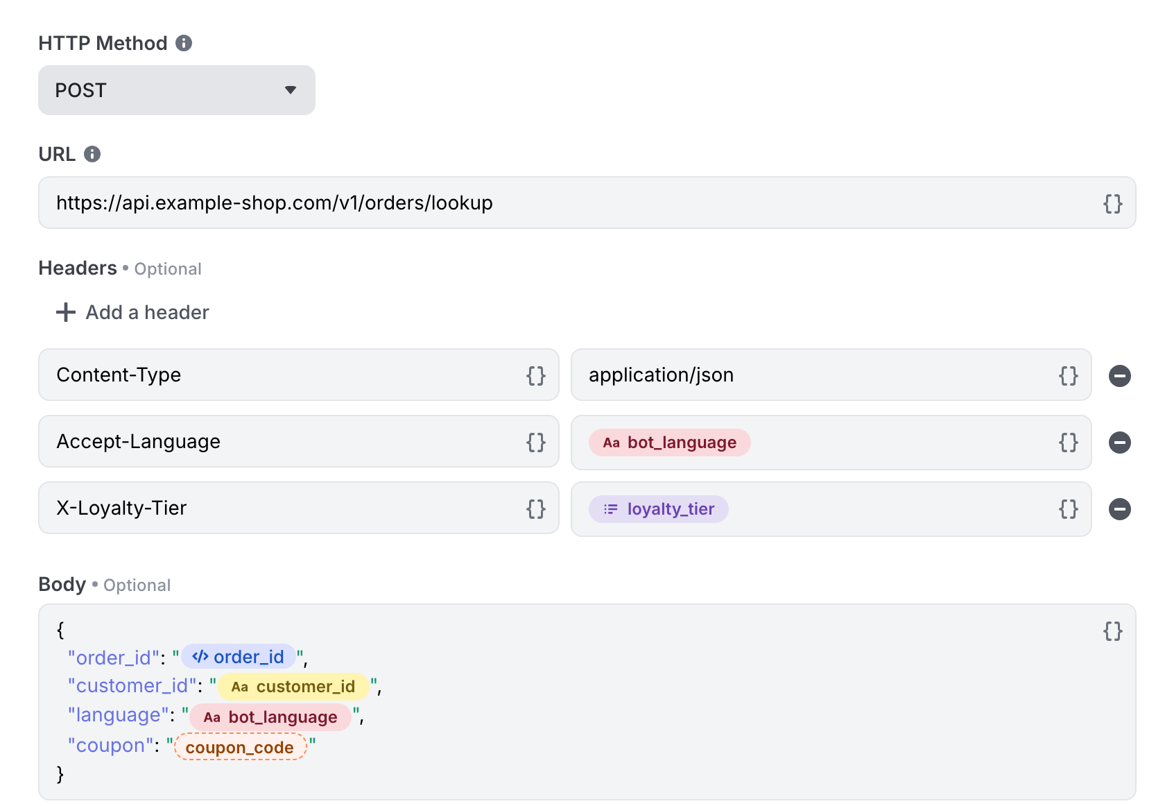This screenshot has width=1165, height=806.
Task: Click the braces icon in Body editor
Action: pos(1113,631)
